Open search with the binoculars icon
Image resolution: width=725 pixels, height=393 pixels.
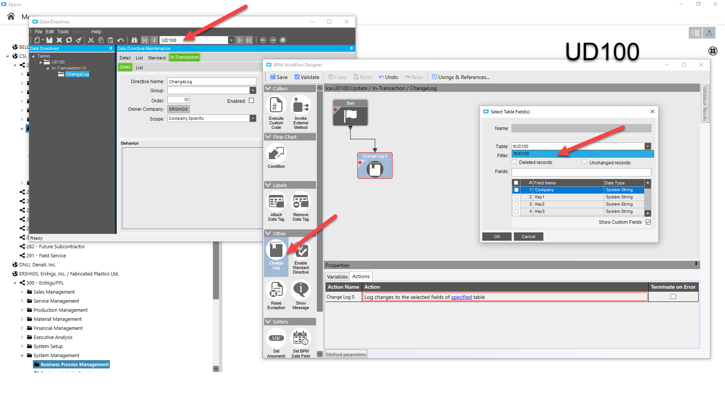pos(134,40)
